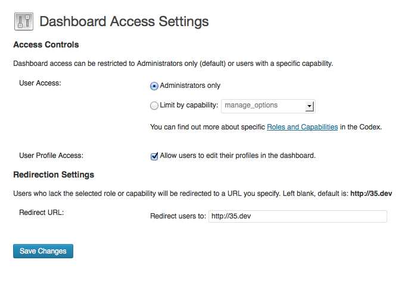Click the 'Limit by capability:' label text
The image size is (417, 285).
(189, 105)
